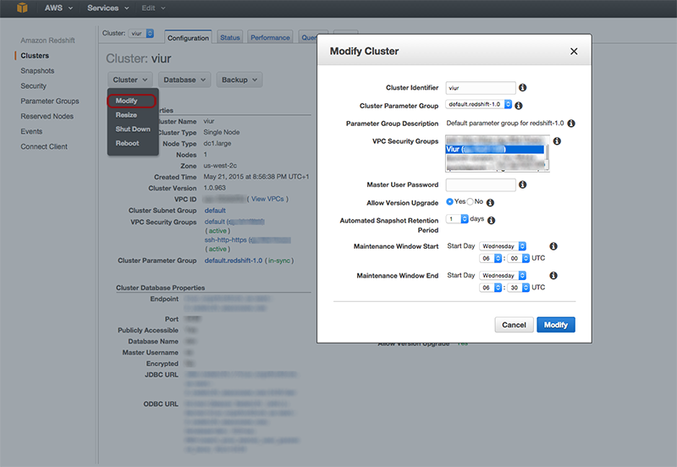This screenshot has width=677, height=467.
Task: Open info icon beside Cluster Parameter Group
Action: tap(519, 105)
